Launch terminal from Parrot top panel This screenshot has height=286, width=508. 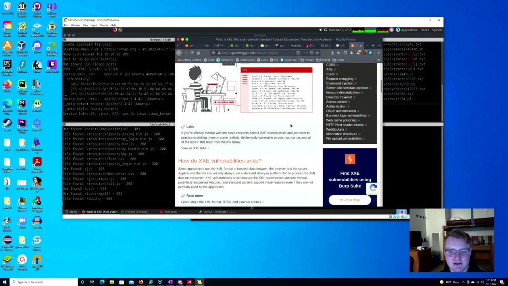click(x=120, y=30)
